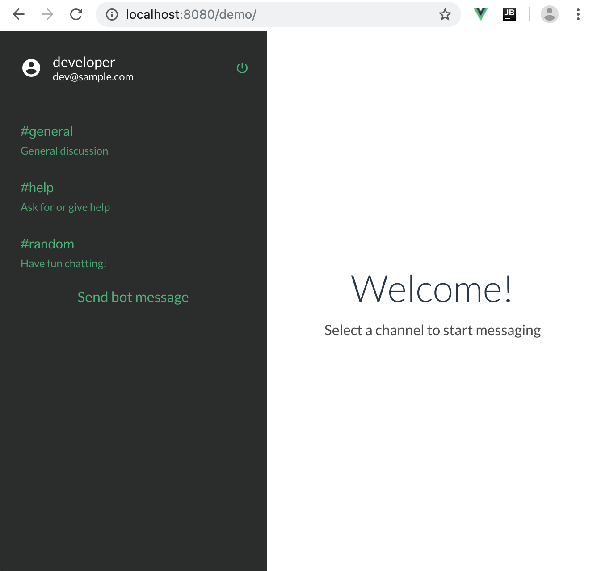Click the browser forward arrow
The image size is (597, 571).
(x=47, y=14)
